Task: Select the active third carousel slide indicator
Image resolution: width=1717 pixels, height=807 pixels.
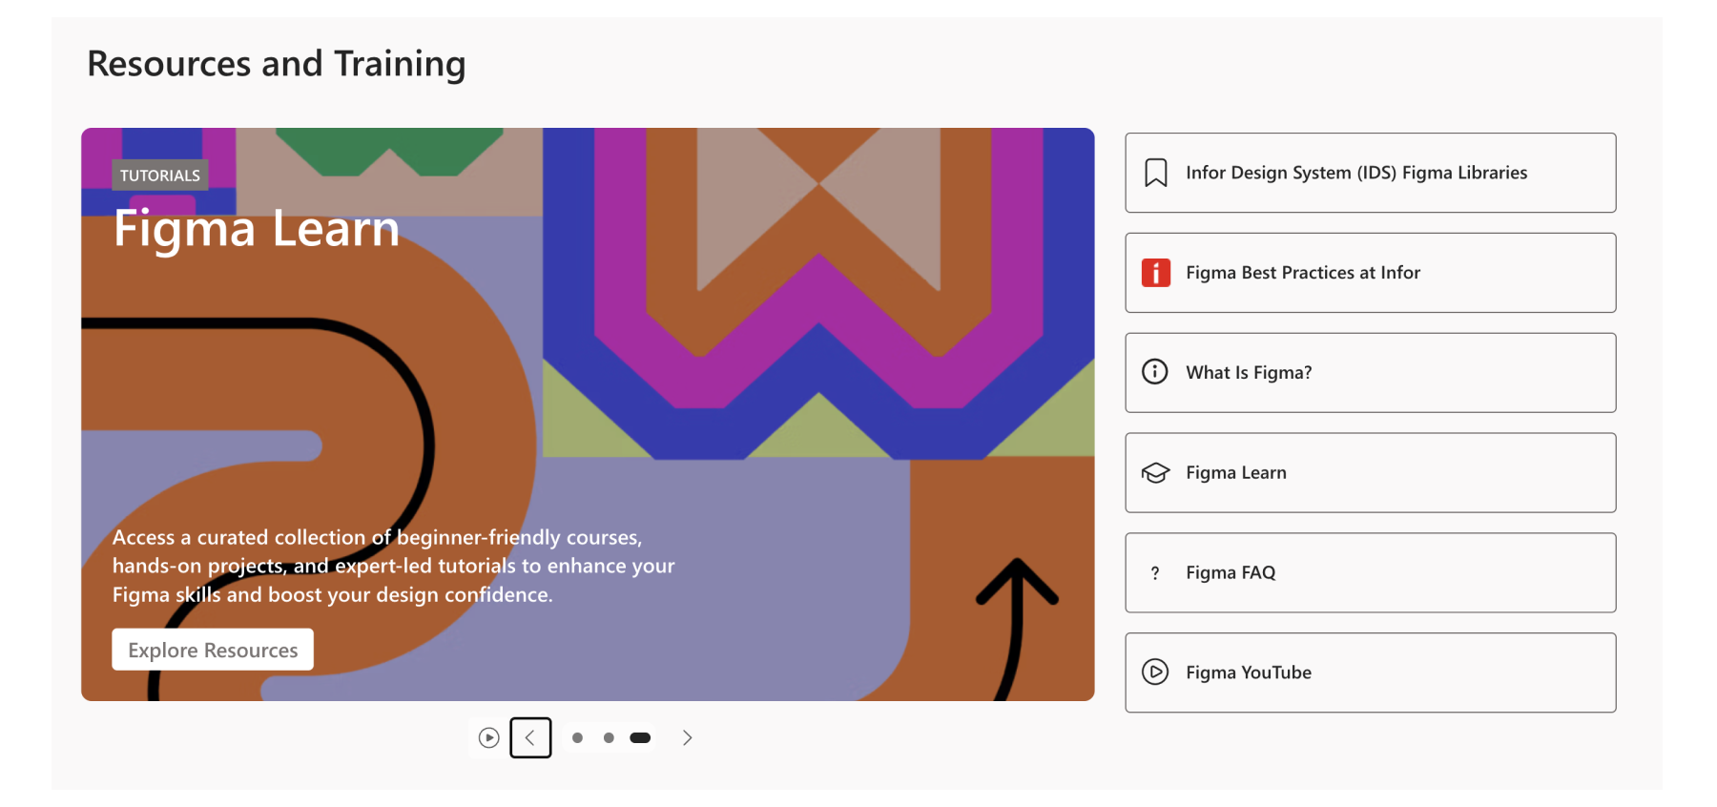Action: pos(640,737)
